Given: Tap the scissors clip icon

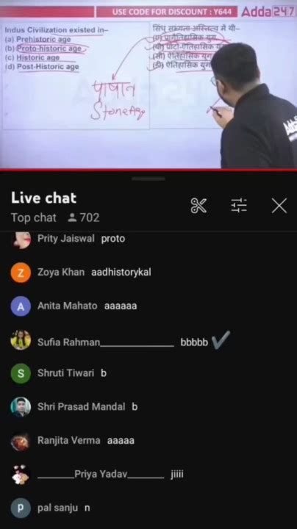Looking at the screenshot, I should [198, 206].
